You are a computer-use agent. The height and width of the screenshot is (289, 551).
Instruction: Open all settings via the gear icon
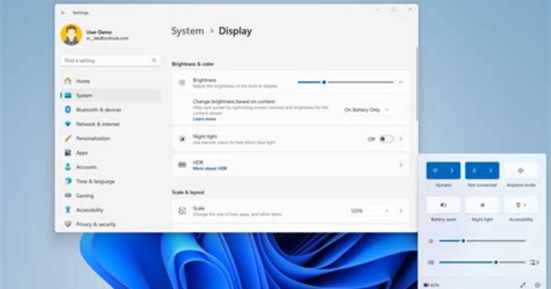pyautogui.click(x=537, y=285)
